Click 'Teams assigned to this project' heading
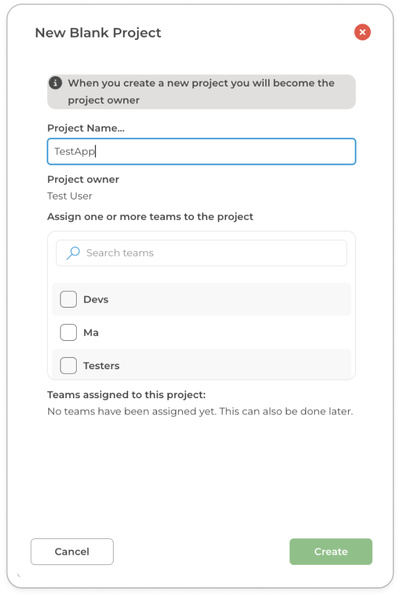Screen dimensions: 400x597 click(x=126, y=395)
